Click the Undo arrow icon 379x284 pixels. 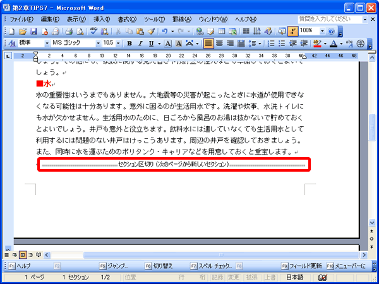point(165,31)
